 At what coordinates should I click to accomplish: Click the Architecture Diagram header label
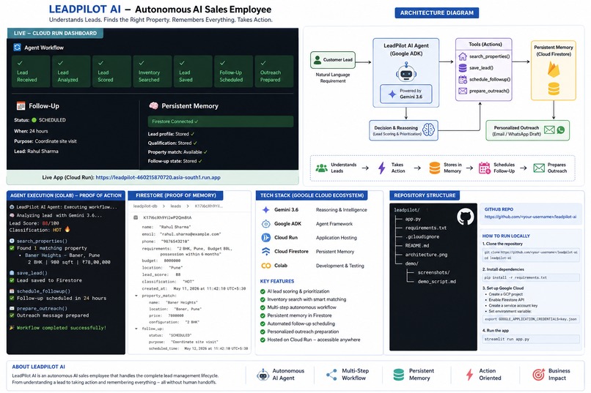437,12
